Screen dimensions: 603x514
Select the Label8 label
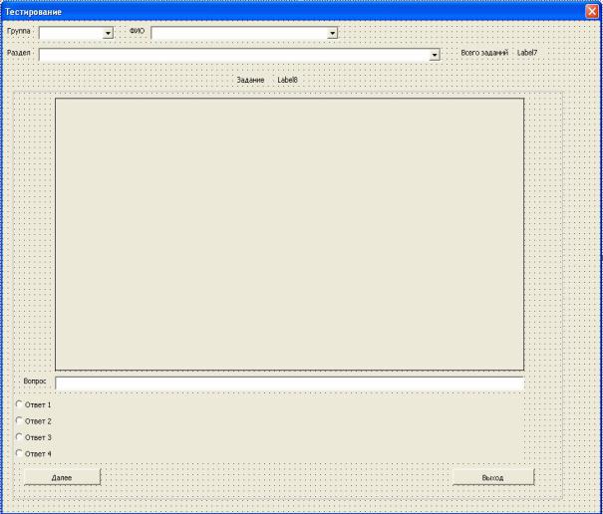pyautogui.click(x=287, y=79)
